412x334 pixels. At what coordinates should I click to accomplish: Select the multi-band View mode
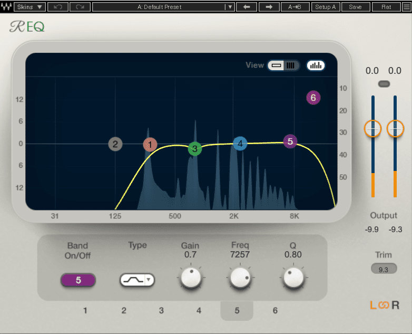click(291, 65)
